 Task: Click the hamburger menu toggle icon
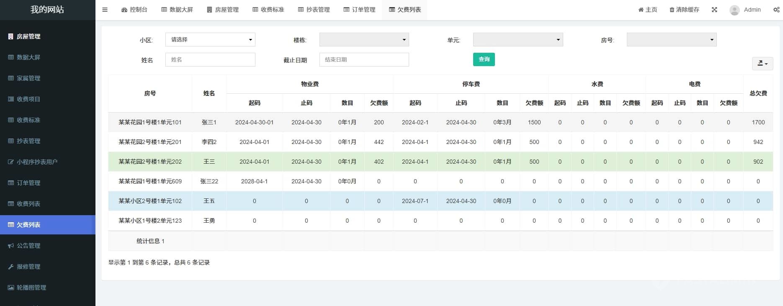tap(105, 10)
